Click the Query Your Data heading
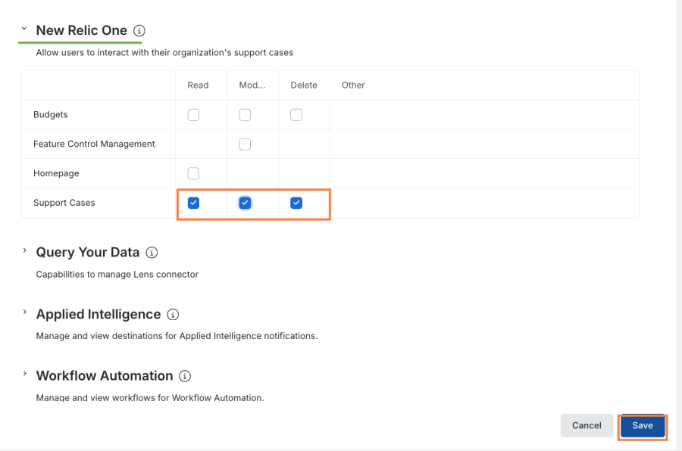Image resolution: width=682 pixels, height=451 pixels. 87,253
